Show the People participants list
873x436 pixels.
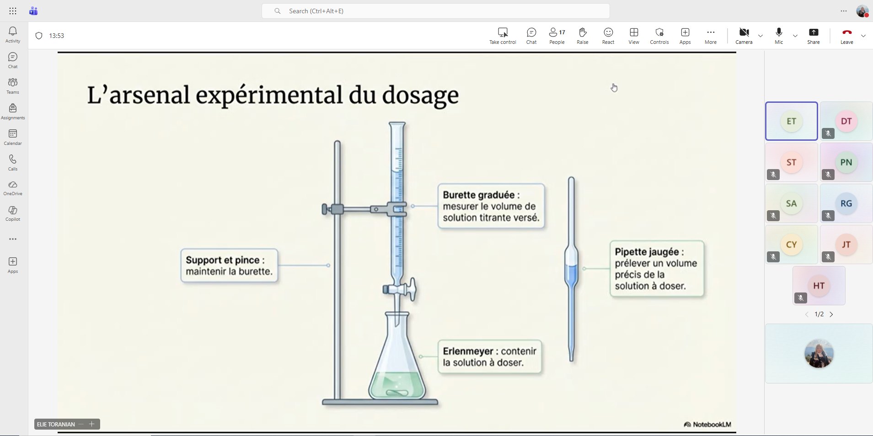(557, 36)
